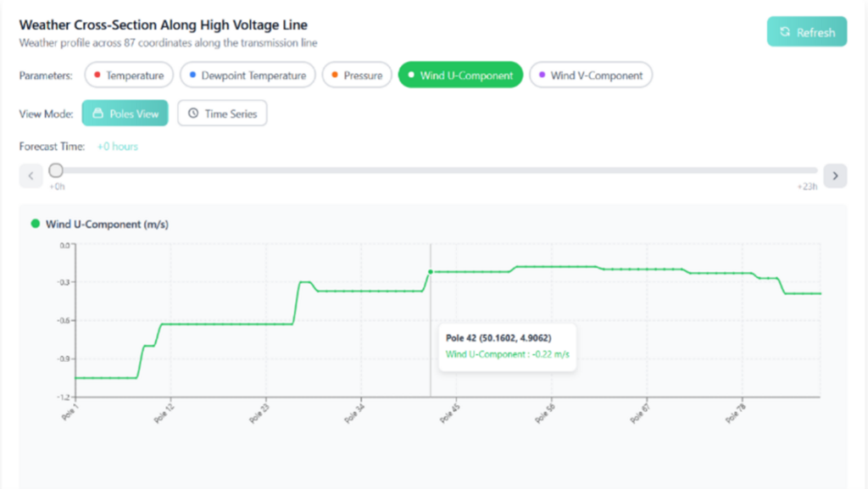Toggle the Wind U-Component parameter

tap(460, 75)
